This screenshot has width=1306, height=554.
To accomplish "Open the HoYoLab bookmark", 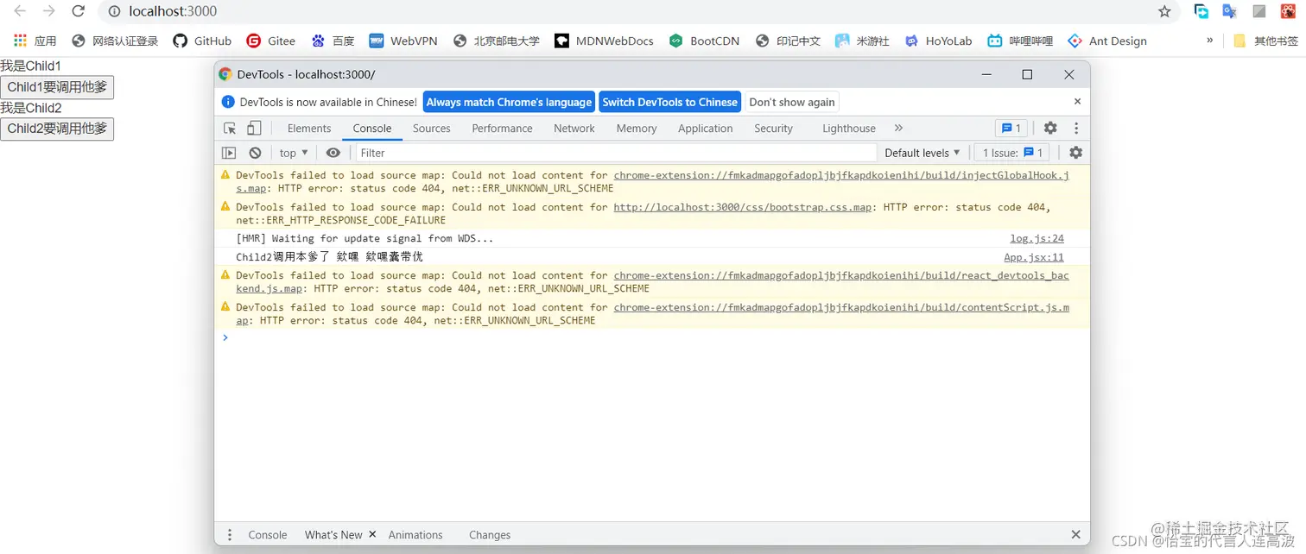I will (938, 41).
